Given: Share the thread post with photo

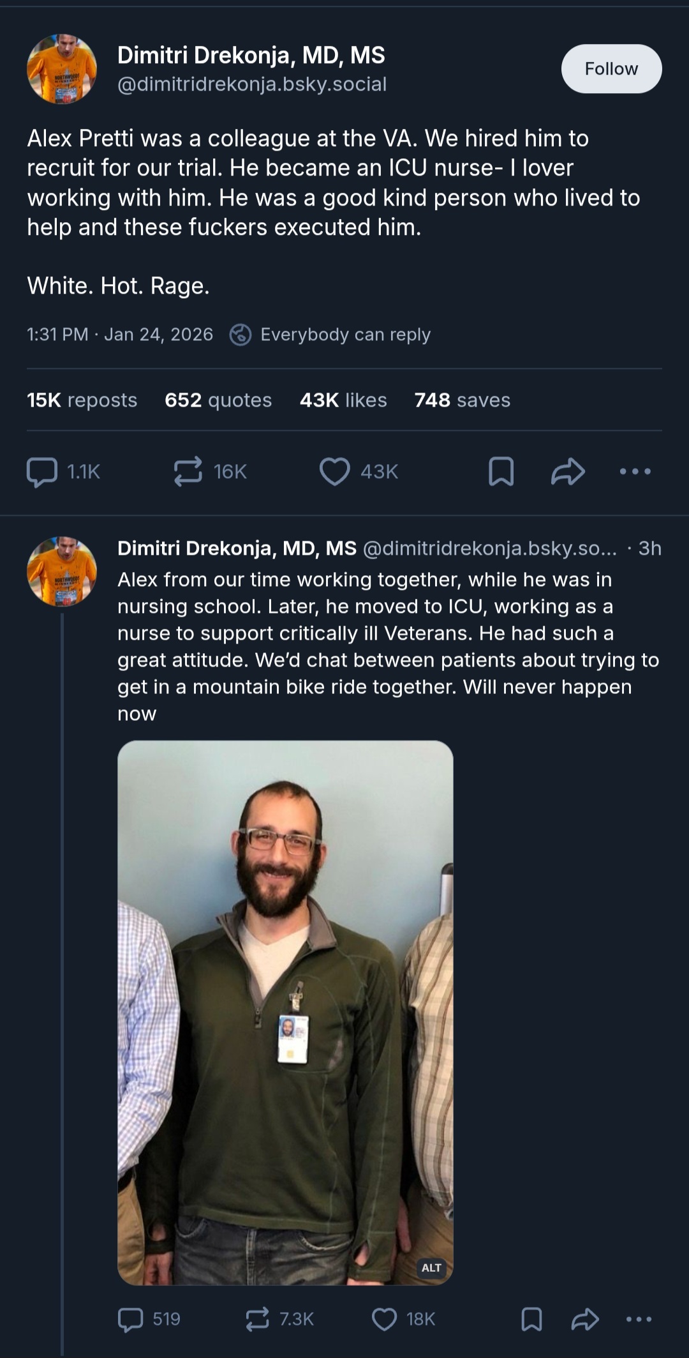Looking at the screenshot, I should pos(585,1319).
